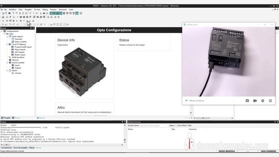Image resolution: width=279 pixels, height=157 pixels.
Task: Click the Print icon in the toolbar
Action: [x=44, y=13]
